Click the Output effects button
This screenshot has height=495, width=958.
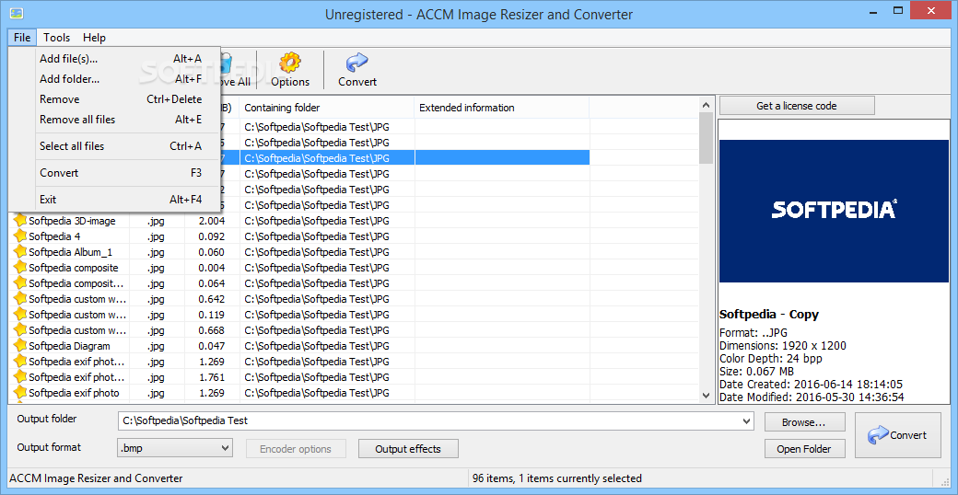click(408, 449)
